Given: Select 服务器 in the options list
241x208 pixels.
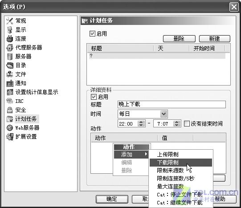Looking at the screenshot, I should point(23,57).
